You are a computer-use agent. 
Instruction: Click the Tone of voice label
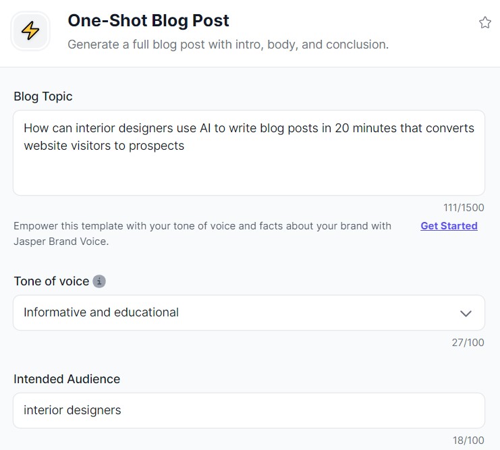click(51, 281)
